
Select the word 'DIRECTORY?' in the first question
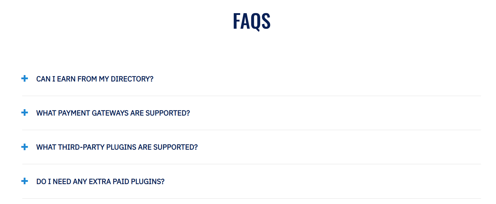tap(132, 79)
